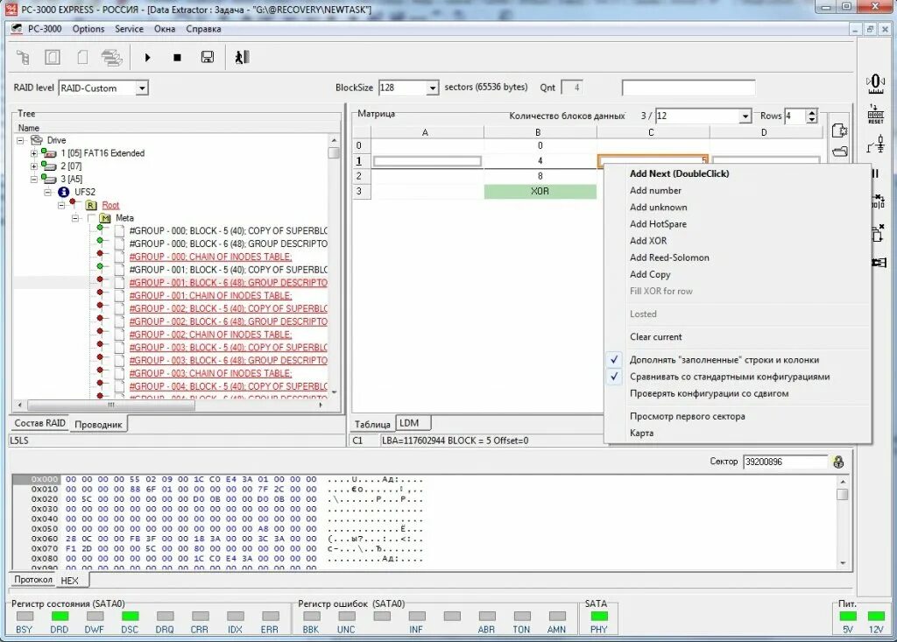Click the tree panel vertical scrollbar thumb
The height and width of the screenshot is (642, 897).
[x=334, y=152]
